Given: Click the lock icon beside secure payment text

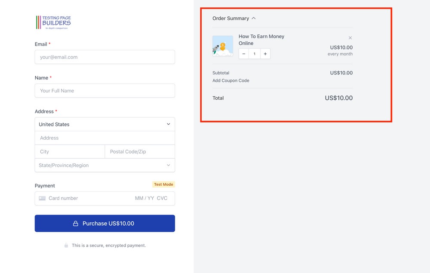Looking at the screenshot, I should pos(66,245).
